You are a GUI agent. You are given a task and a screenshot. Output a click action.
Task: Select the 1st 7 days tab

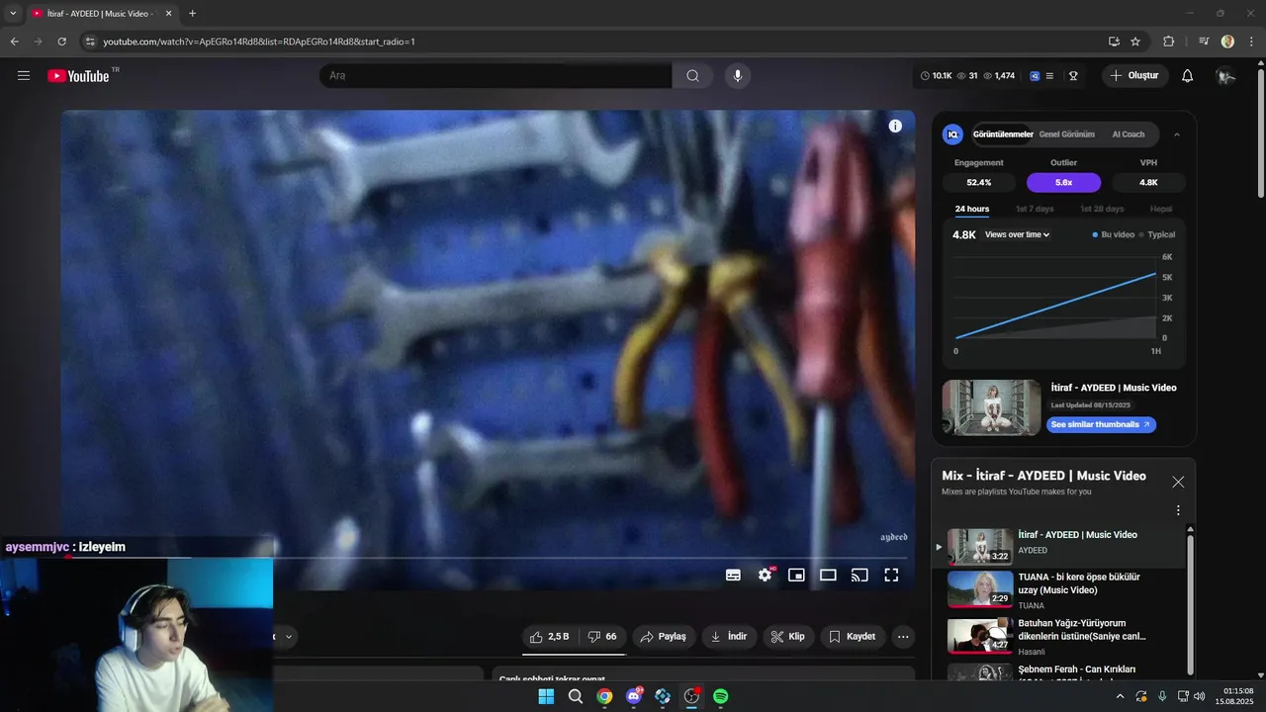(1035, 210)
